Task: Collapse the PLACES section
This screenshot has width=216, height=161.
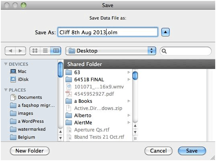Action: tap(6, 90)
